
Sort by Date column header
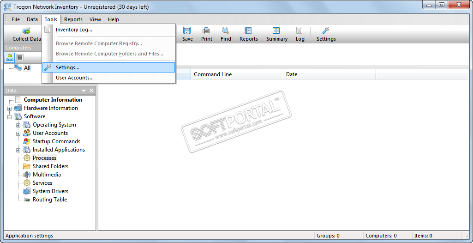(x=329, y=74)
